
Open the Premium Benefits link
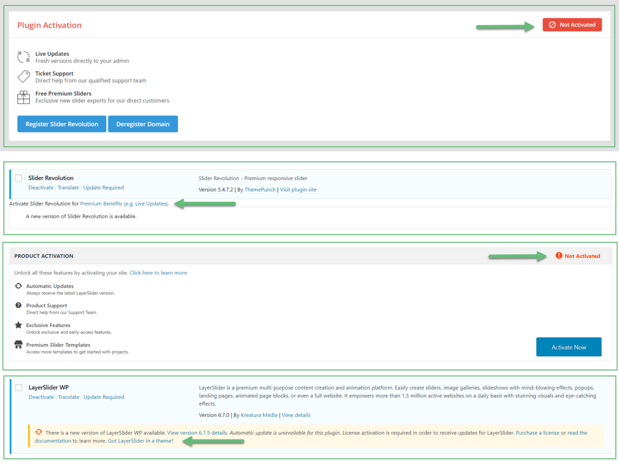click(124, 203)
